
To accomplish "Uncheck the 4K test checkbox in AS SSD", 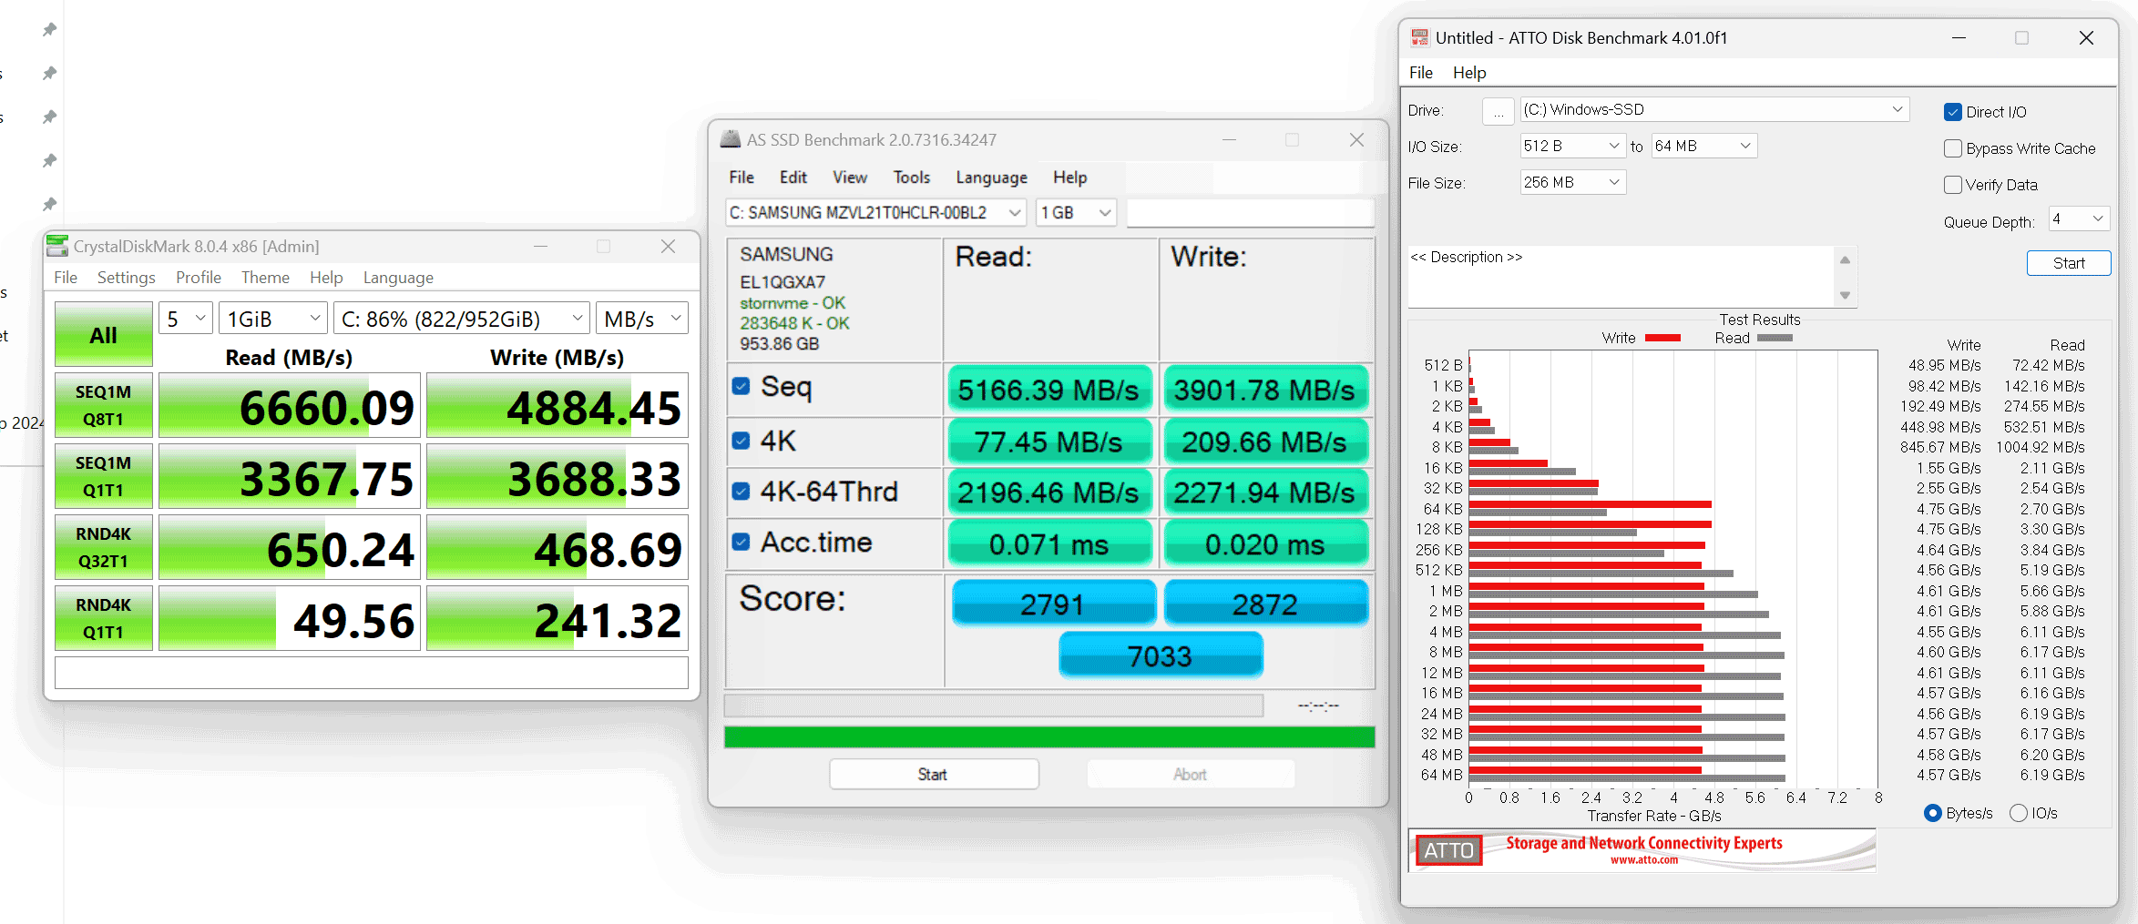I will [742, 441].
